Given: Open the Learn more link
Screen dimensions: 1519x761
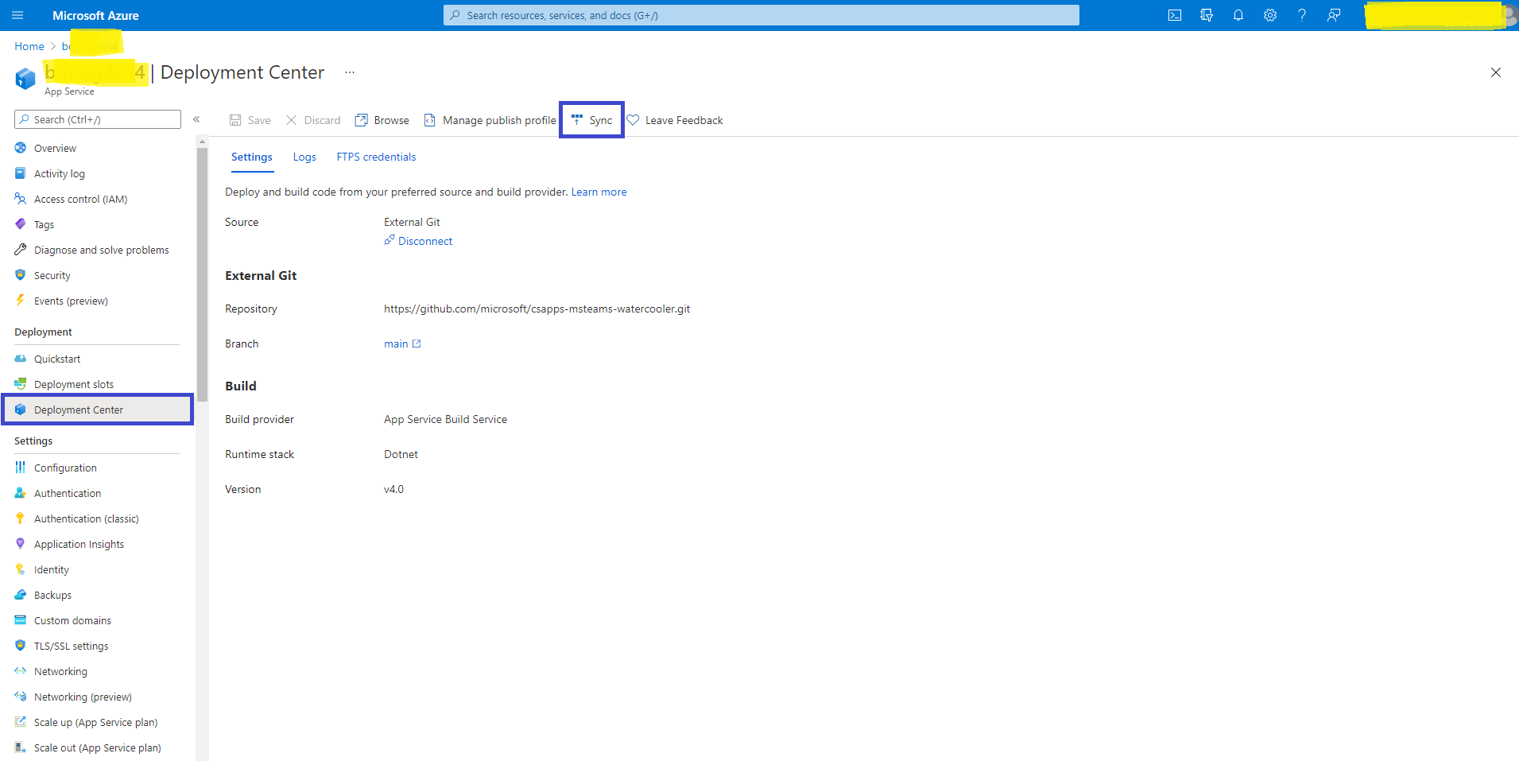Looking at the screenshot, I should click(599, 192).
